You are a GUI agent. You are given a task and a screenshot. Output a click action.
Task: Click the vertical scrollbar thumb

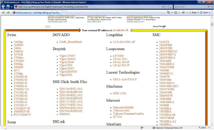click(212, 25)
